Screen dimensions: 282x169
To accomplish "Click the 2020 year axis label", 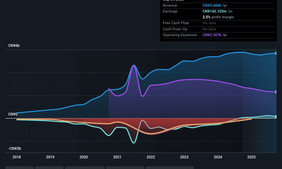I will coord(84,157).
